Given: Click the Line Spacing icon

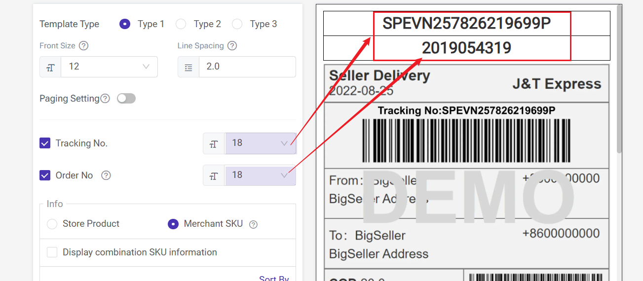Looking at the screenshot, I should tap(189, 67).
